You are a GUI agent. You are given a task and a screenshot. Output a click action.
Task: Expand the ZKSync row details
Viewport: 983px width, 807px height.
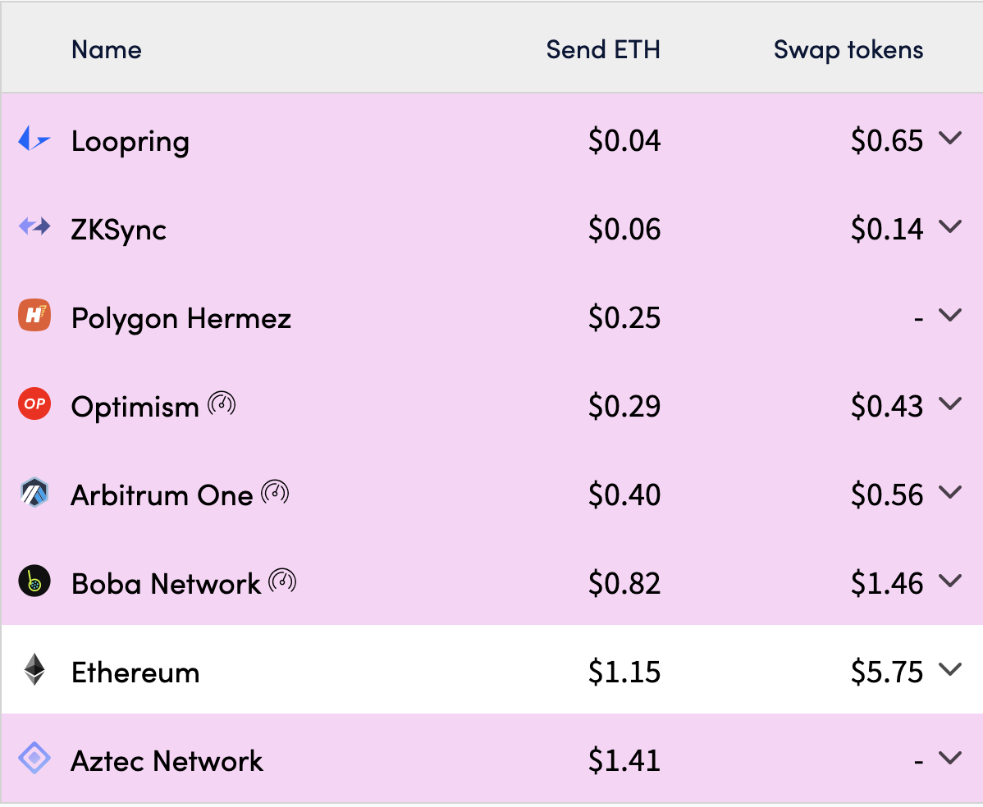pos(950,226)
